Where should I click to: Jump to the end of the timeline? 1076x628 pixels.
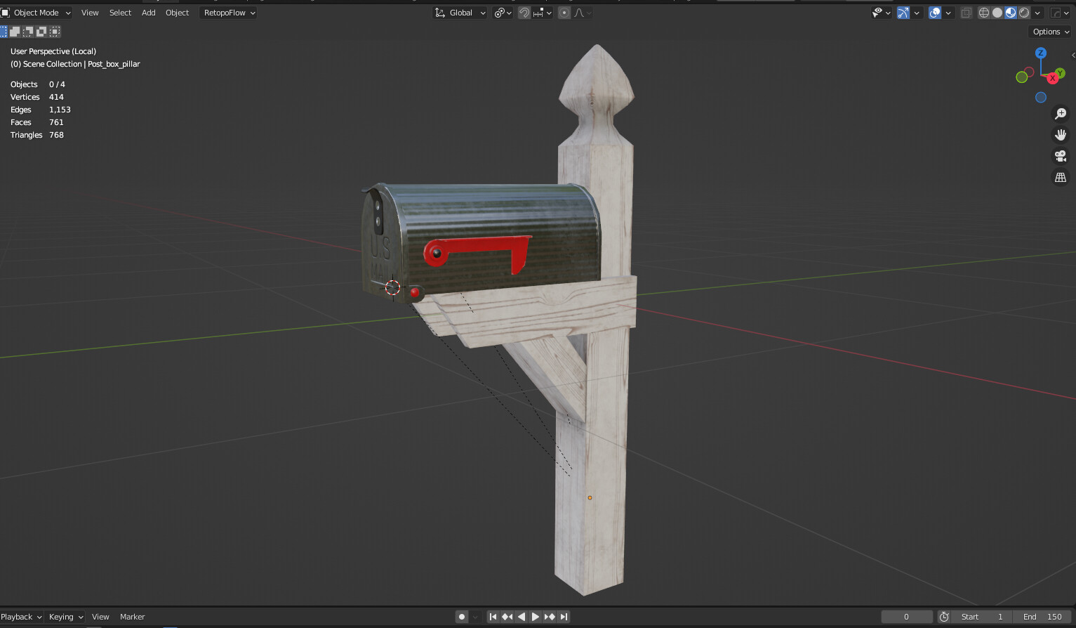pyautogui.click(x=563, y=616)
